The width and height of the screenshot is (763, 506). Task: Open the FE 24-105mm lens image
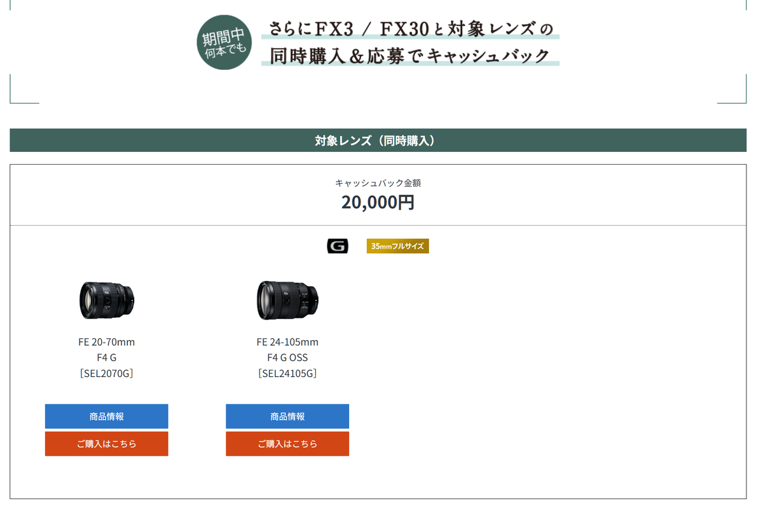287,300
